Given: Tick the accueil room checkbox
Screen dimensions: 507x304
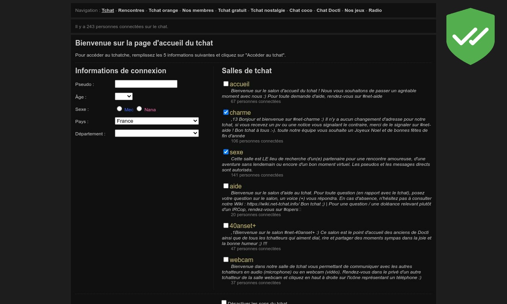Looking at the screenshot, I should [226, 84].
